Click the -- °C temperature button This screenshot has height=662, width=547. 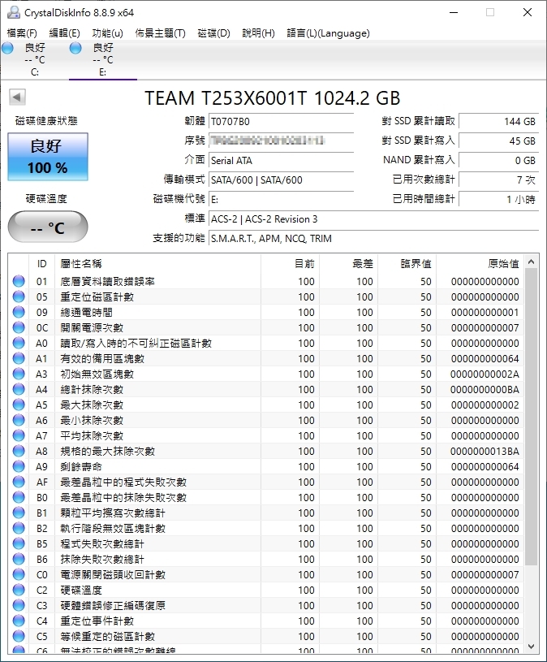click(48, 227)
